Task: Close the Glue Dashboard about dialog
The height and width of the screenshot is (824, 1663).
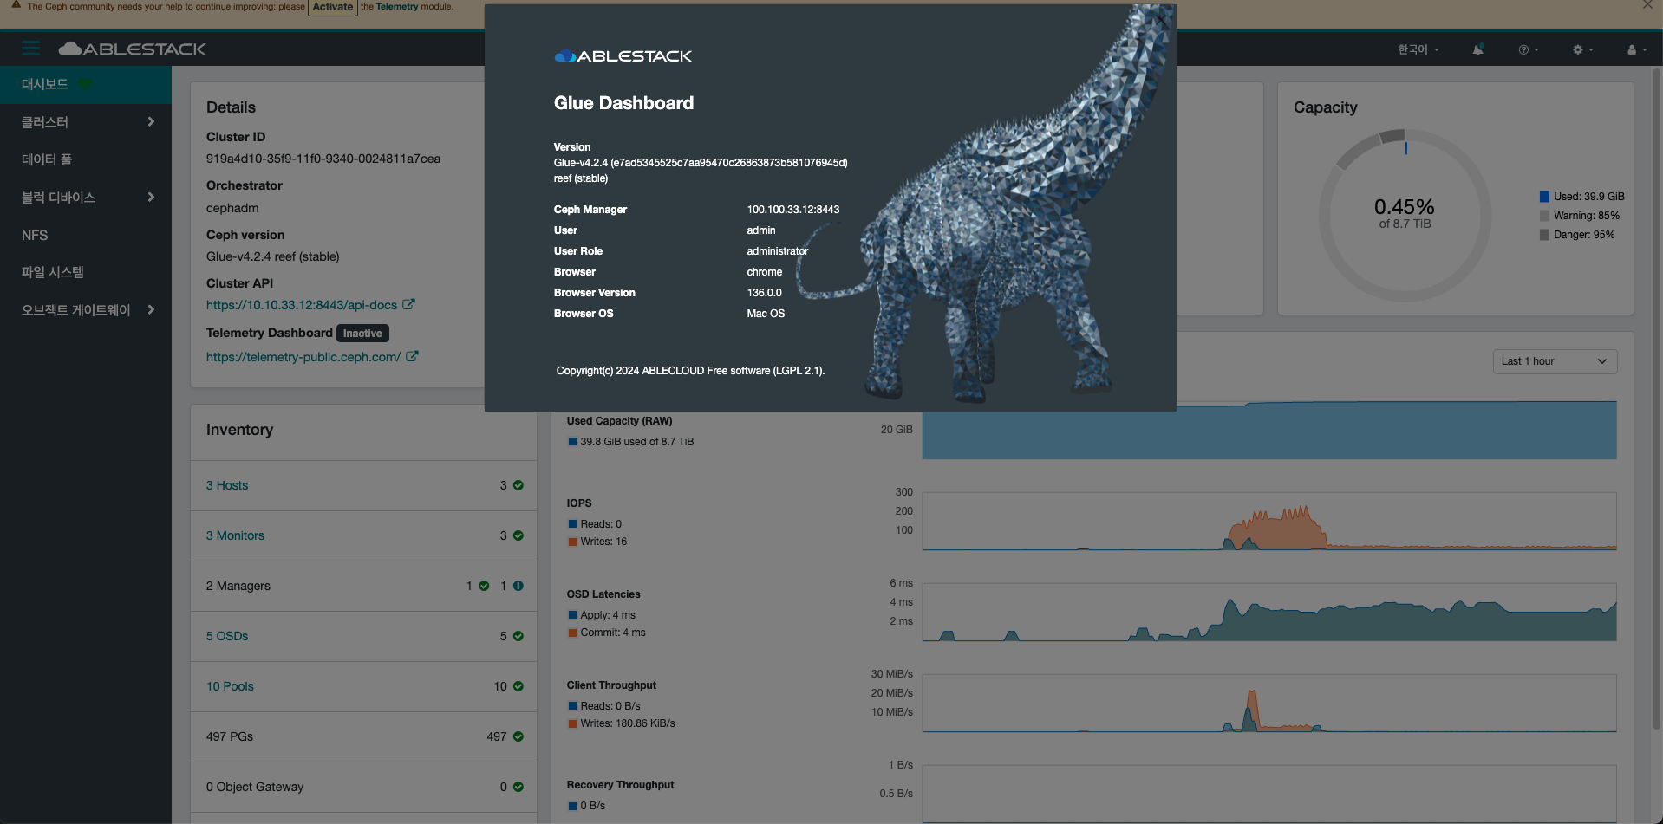Action: [x=1160, y=19]
